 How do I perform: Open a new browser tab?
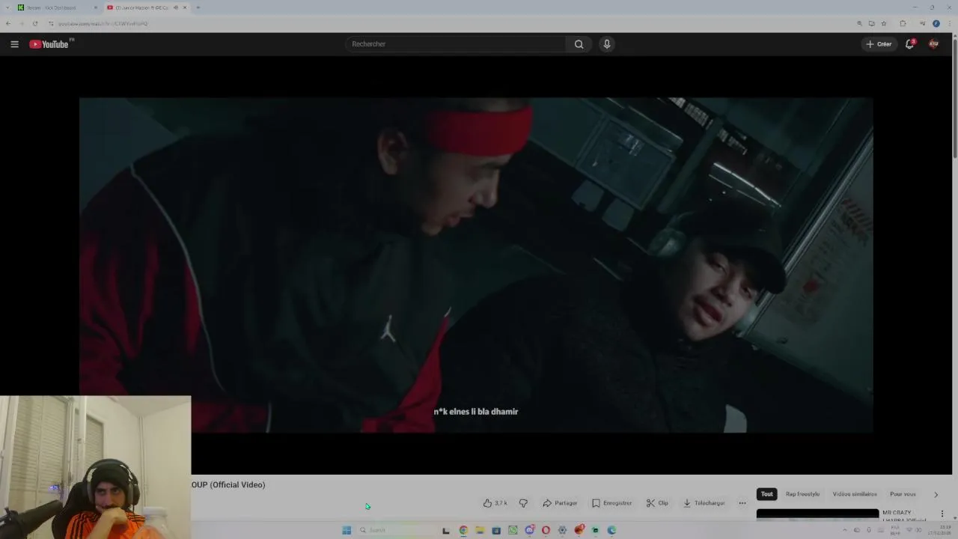click(198, 7)
